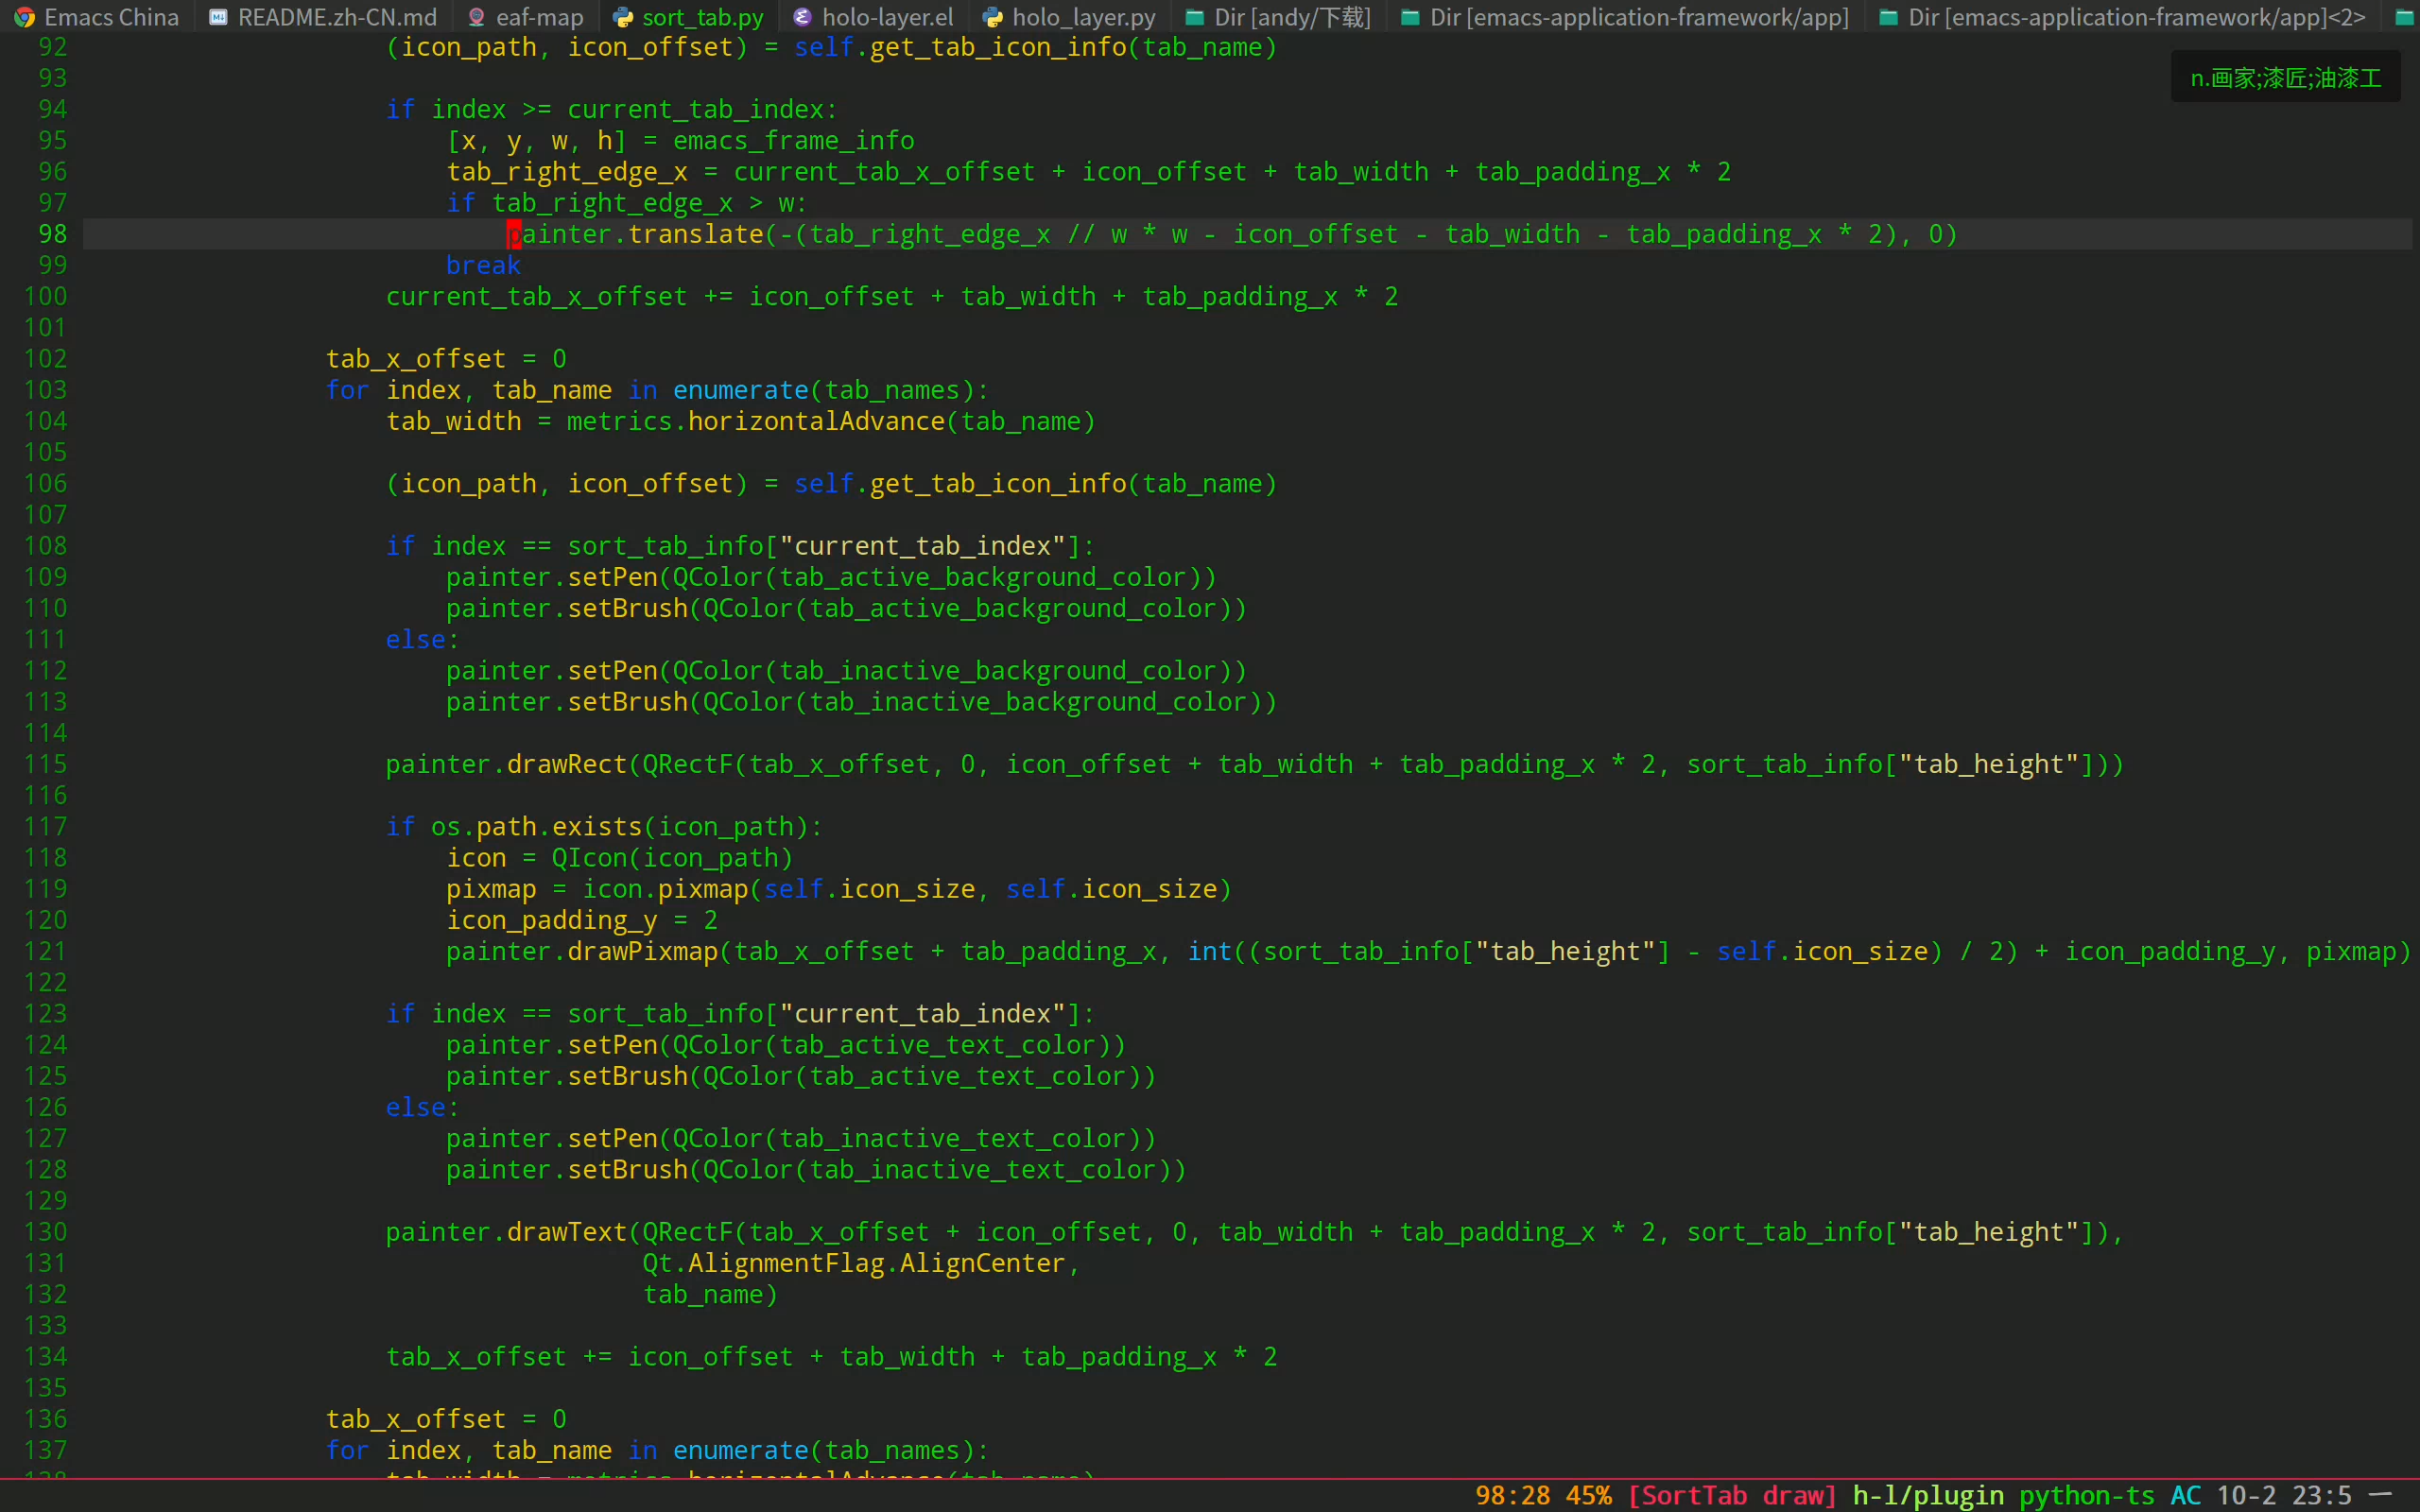Click line number 115 in the gutter
Screen dimensions: 2420x1512
tap(46, 764)
